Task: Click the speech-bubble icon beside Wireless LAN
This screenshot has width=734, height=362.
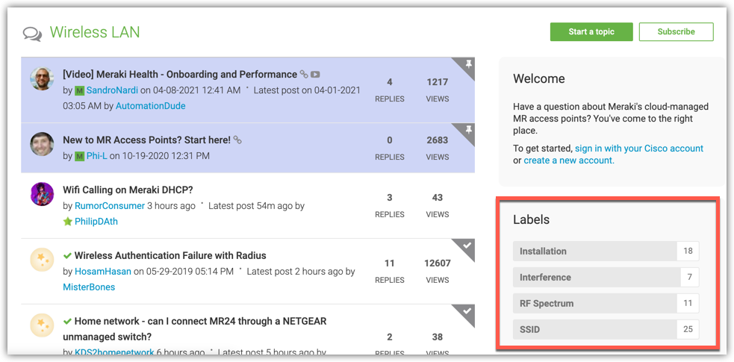Action: coord(33,34)
